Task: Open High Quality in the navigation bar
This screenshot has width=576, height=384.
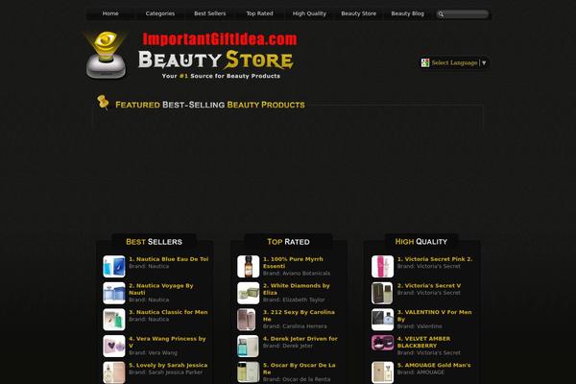Action: coord(309,13)
